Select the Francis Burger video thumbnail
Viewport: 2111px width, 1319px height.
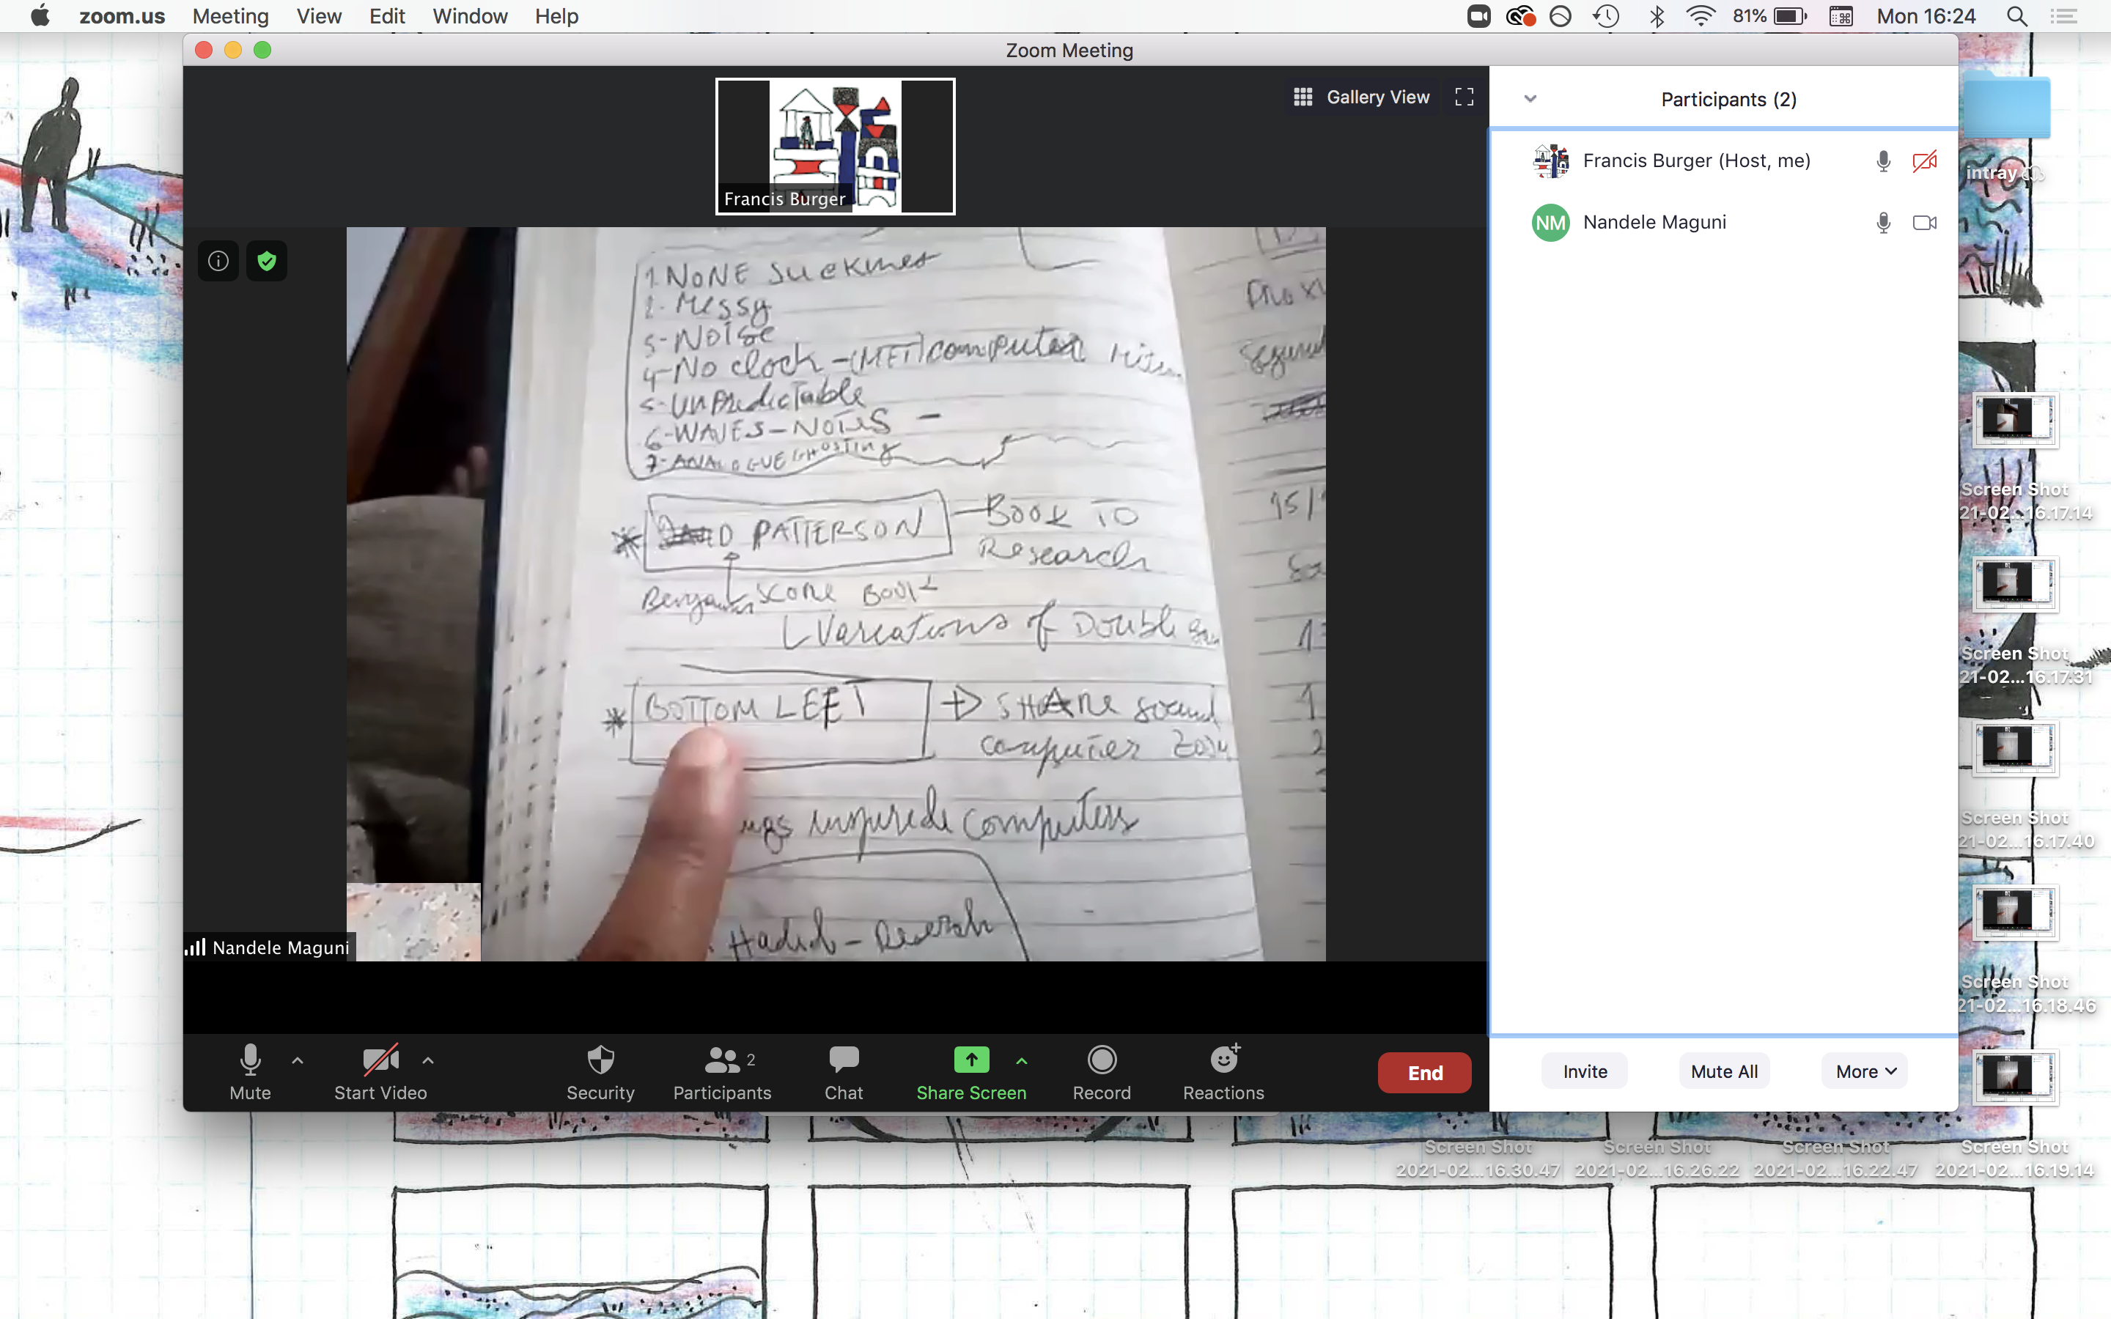coord(835,146)
